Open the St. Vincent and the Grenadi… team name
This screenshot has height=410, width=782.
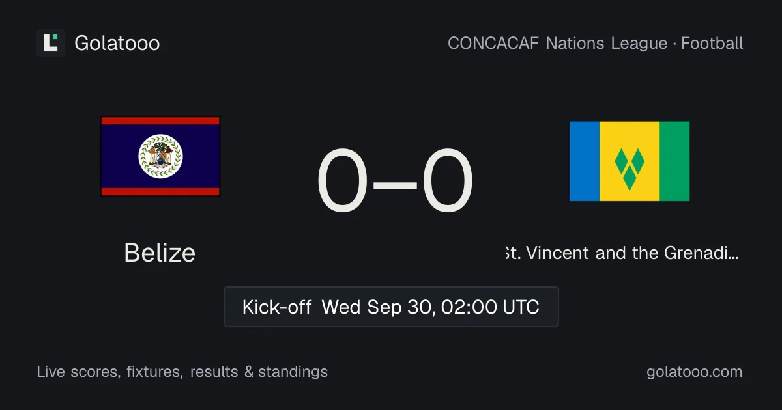[622, 253]
